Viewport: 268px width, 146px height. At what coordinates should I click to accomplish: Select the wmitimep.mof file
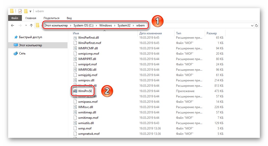tap(88, 118)
